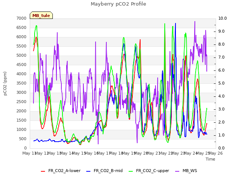Screen dimensions: 238x178
Task: Click the 5000 tick on left axis
Action: (x=22, y=55)
